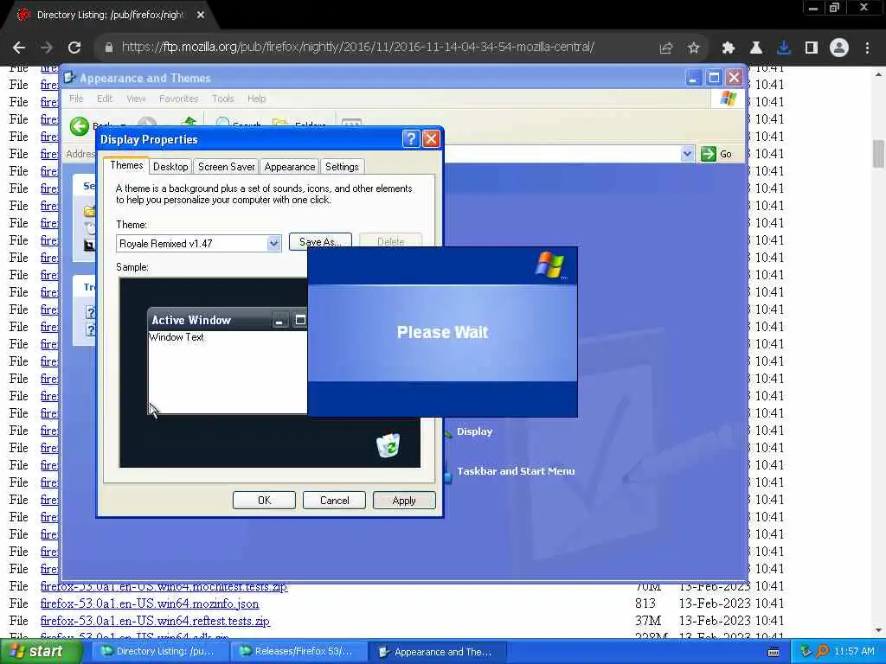Switch to Appearance and Themes taskbar item
Image resolution: width=886 pixels, height=664 pixels.
436,652
